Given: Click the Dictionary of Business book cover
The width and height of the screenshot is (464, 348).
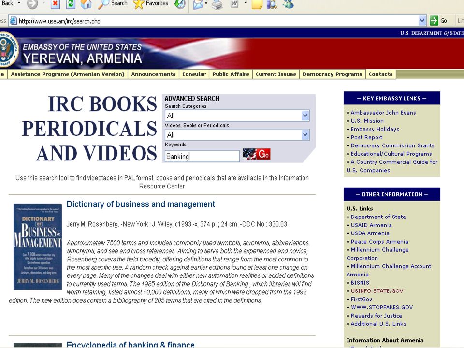Looking at the screenshot, I should (x=38, y=247).
